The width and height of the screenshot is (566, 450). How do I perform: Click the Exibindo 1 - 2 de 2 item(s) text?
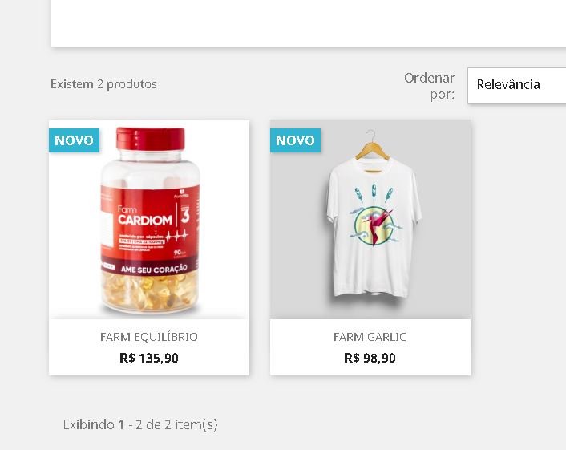(140, 424)
